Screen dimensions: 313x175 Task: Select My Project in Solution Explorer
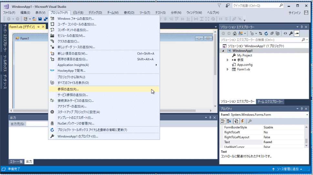[245, 55]
